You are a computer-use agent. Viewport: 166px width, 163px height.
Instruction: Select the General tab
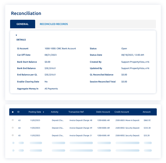pos(23,24)
